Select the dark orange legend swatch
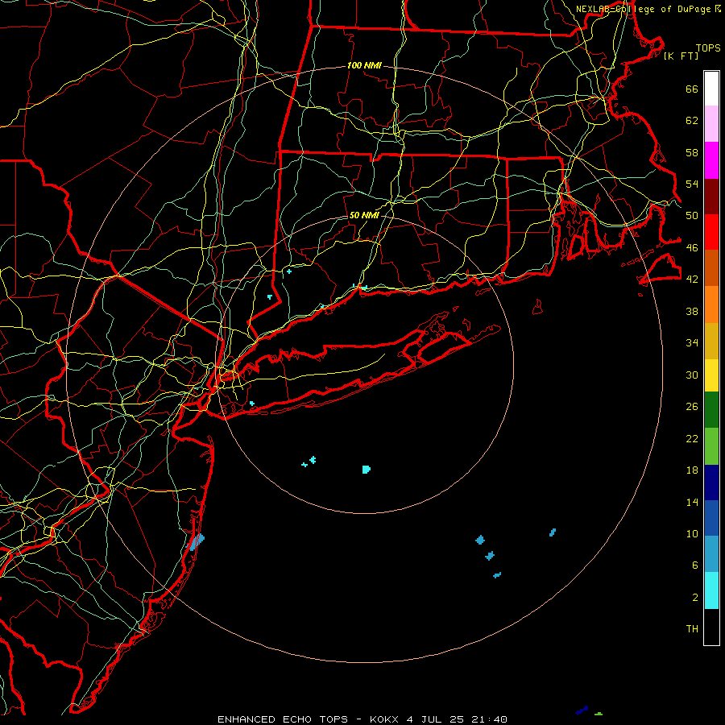This screenshot has height=725, width=725. click(711, 267)
